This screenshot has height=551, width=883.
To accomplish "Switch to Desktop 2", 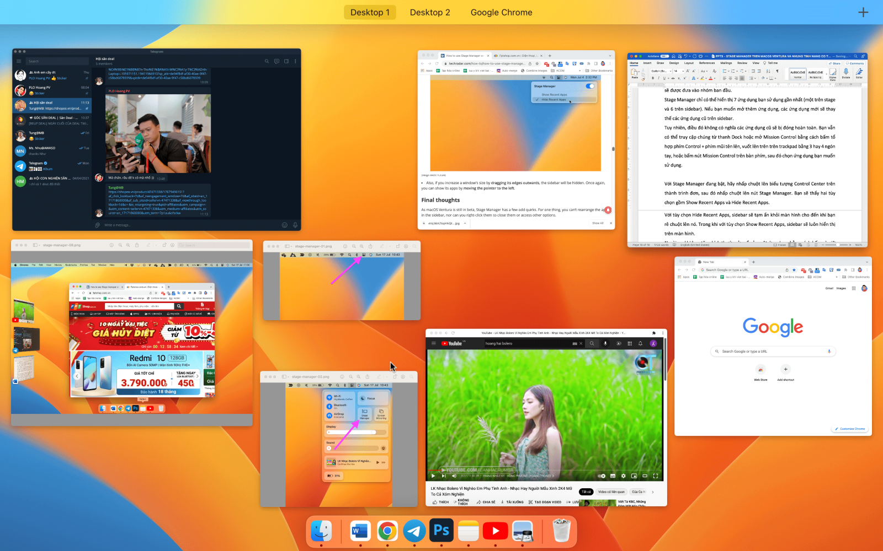I will [430, 12].
